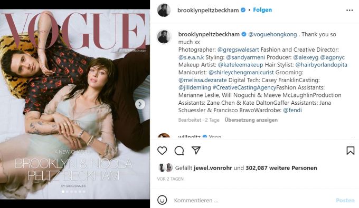Open @fendi wardrobe mention
Image resolution: width=359 pixels, height=208 pixels.
[292, 110]
